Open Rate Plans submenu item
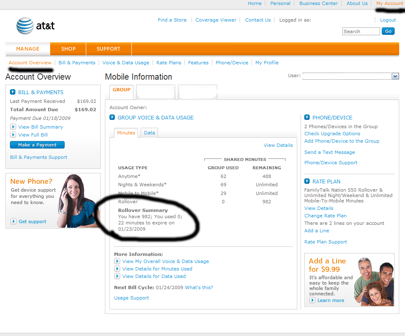 coord(169,63)
